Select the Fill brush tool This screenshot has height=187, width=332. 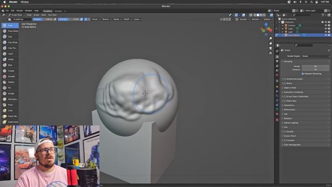point(10,88)
